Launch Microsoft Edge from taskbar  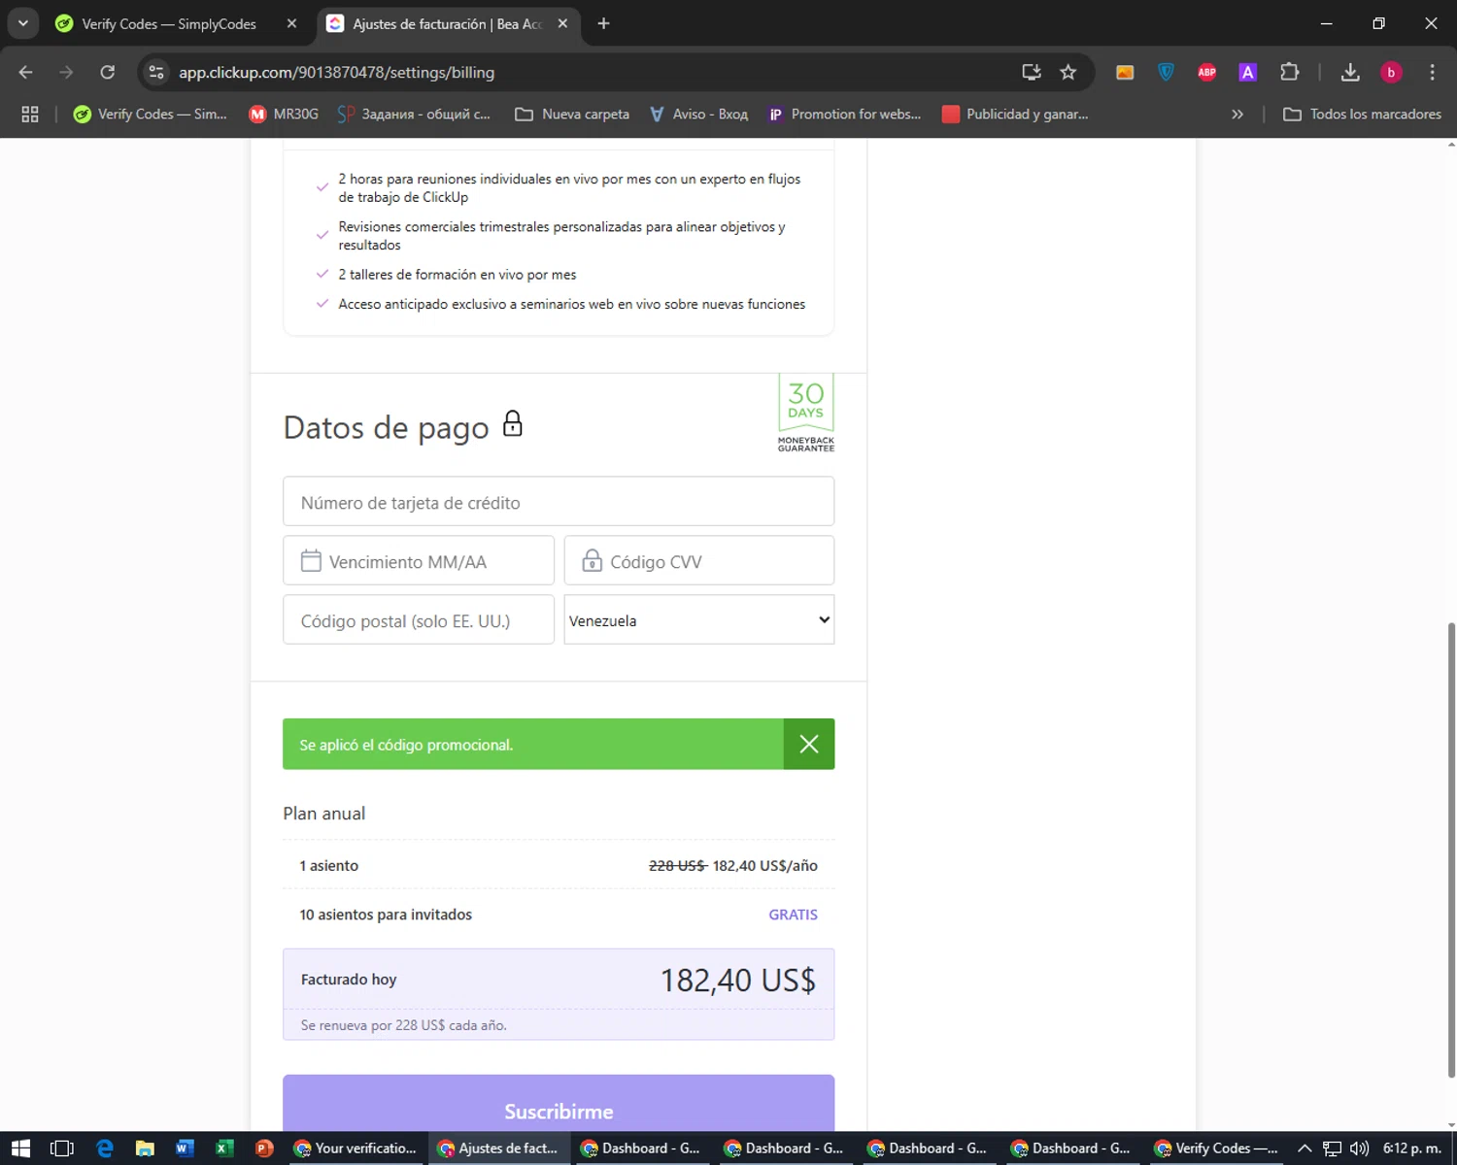coord(104,1148)
